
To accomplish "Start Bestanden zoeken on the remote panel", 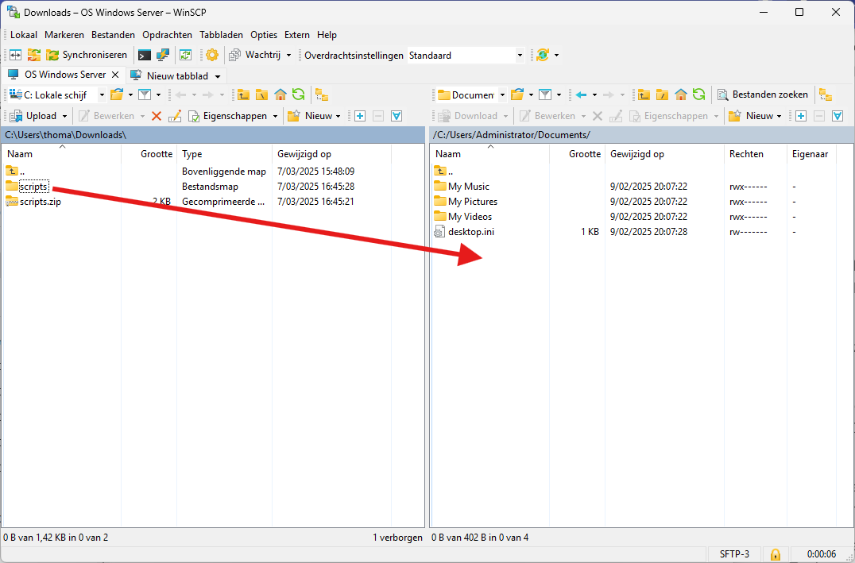I will pyautogui.click(x=763, y=94).
